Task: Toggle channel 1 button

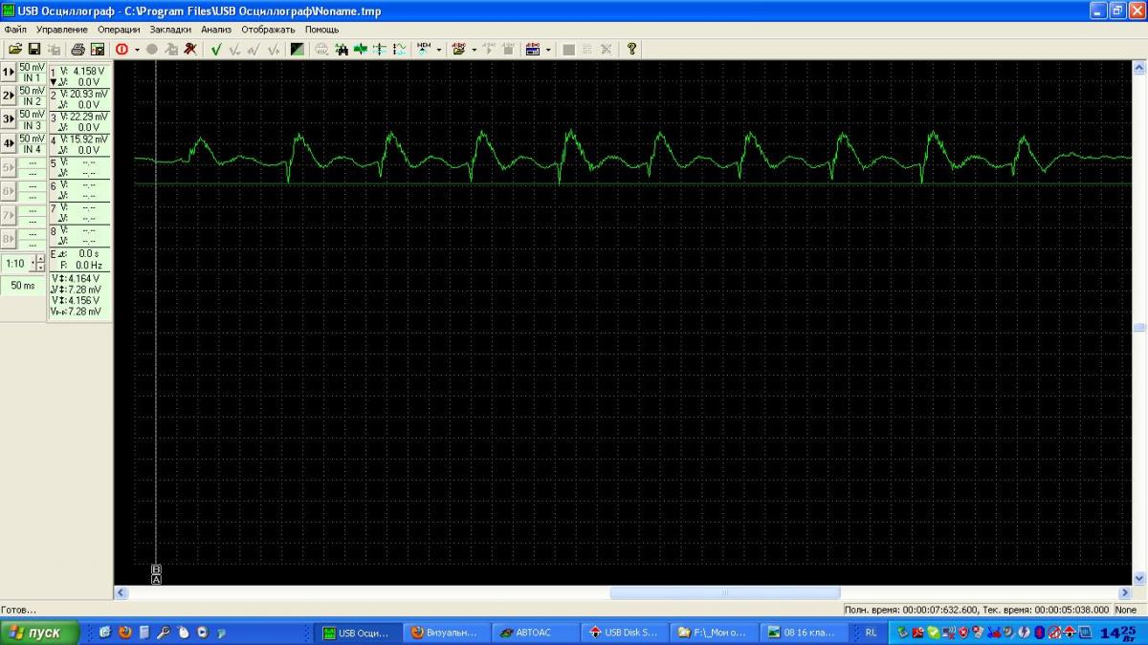Action: pos(9,73)
